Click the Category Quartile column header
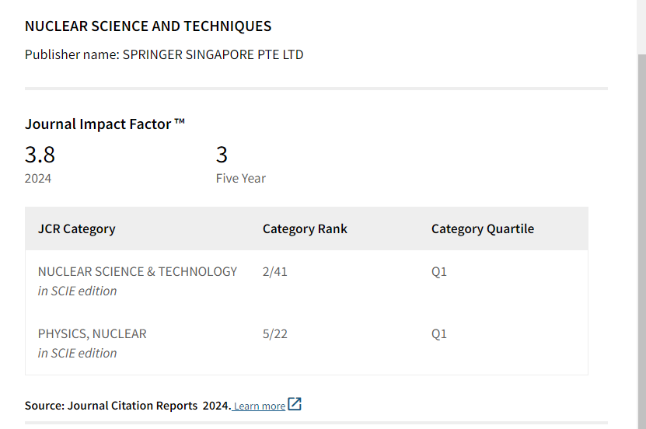The width and height of the screenshot is (646, 429). click(482, 228)
